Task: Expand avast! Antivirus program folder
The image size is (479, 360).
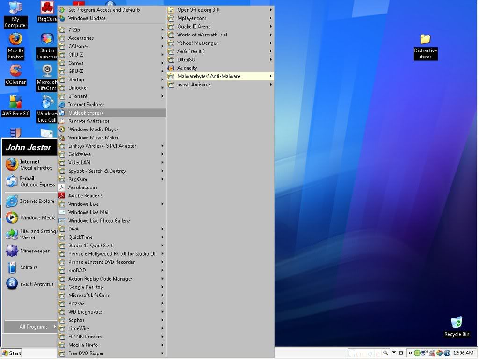Action: pos(220,84)
